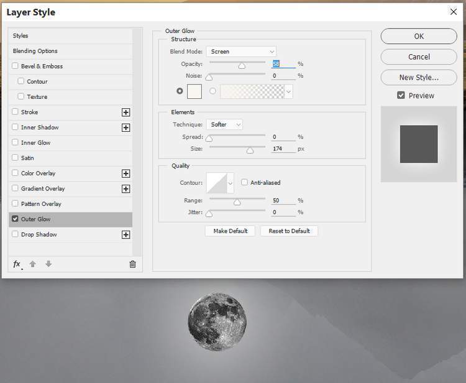Move effect up with the up arrow
Image resolution: width=466 pixels, height=383 pixels.
coord(33,264)
